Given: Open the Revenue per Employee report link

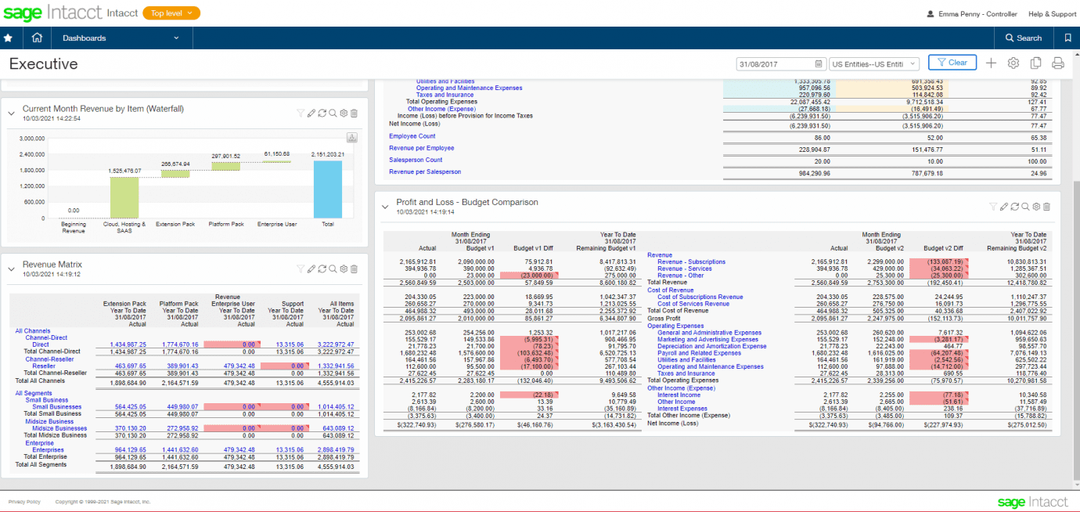Looking at the screenshot, I should 421,147.
